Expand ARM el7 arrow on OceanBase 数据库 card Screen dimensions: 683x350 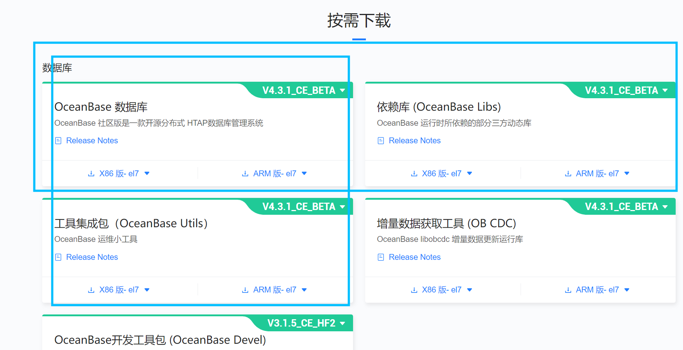tap(304, 174)
